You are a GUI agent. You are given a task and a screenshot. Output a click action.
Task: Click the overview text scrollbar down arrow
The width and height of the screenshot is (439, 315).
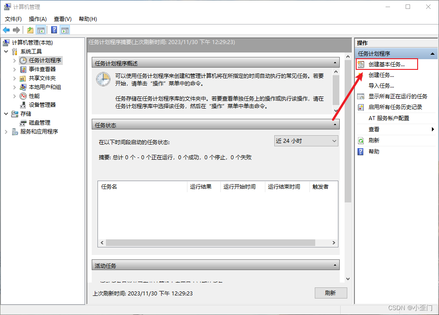(336, 110)
